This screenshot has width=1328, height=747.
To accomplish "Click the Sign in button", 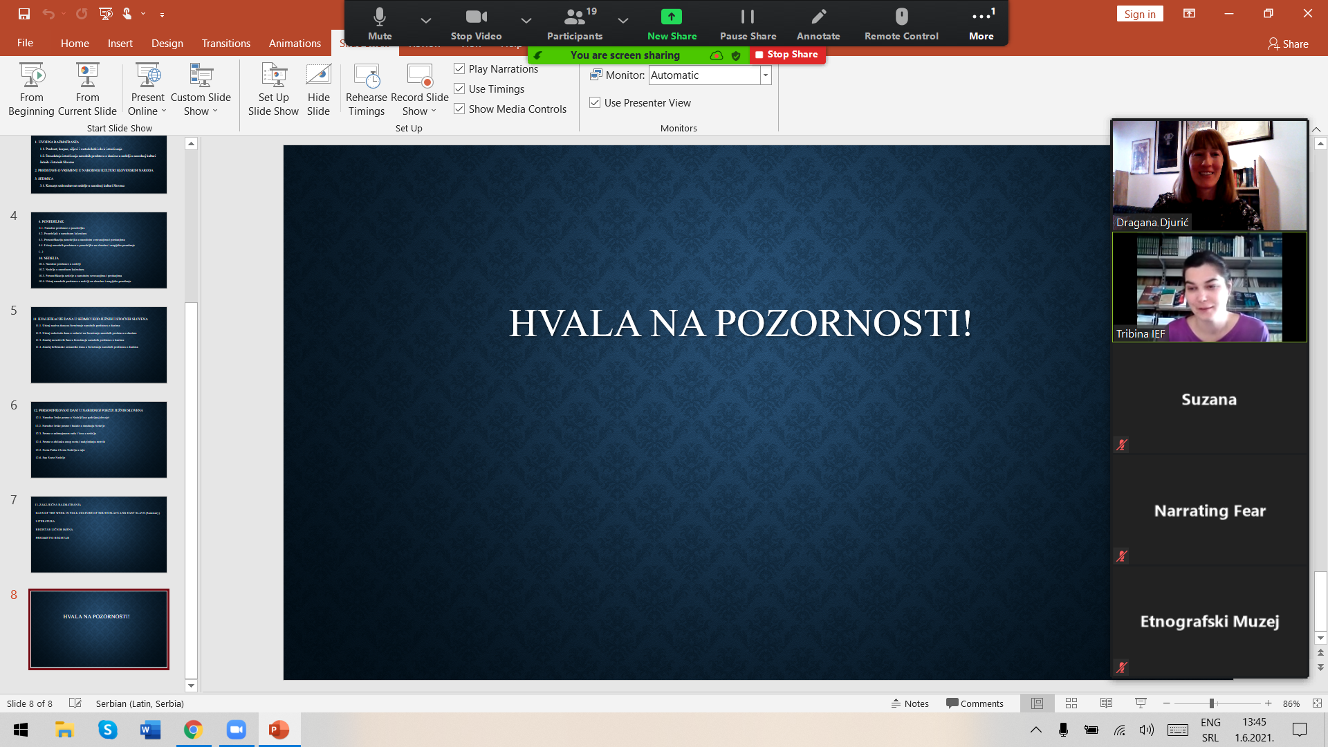I will click(1140, 14).
